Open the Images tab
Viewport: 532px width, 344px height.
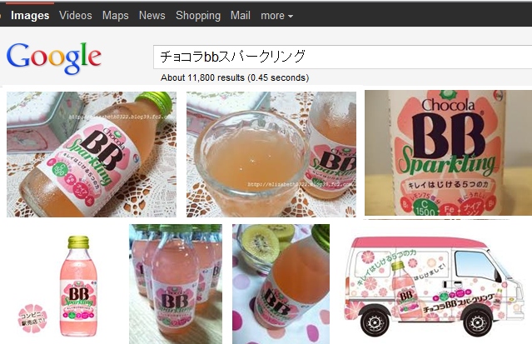coord(30,15)
